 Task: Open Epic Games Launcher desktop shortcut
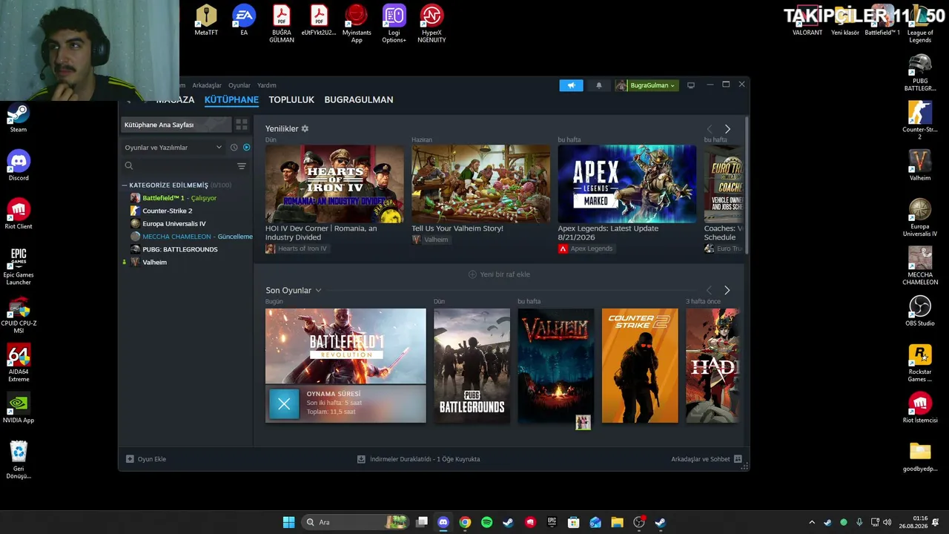[19, 266]
